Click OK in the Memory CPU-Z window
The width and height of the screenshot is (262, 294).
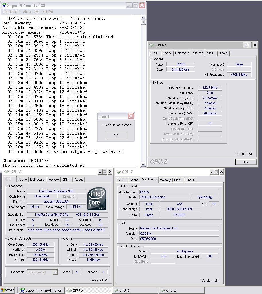tap(246, 162)
